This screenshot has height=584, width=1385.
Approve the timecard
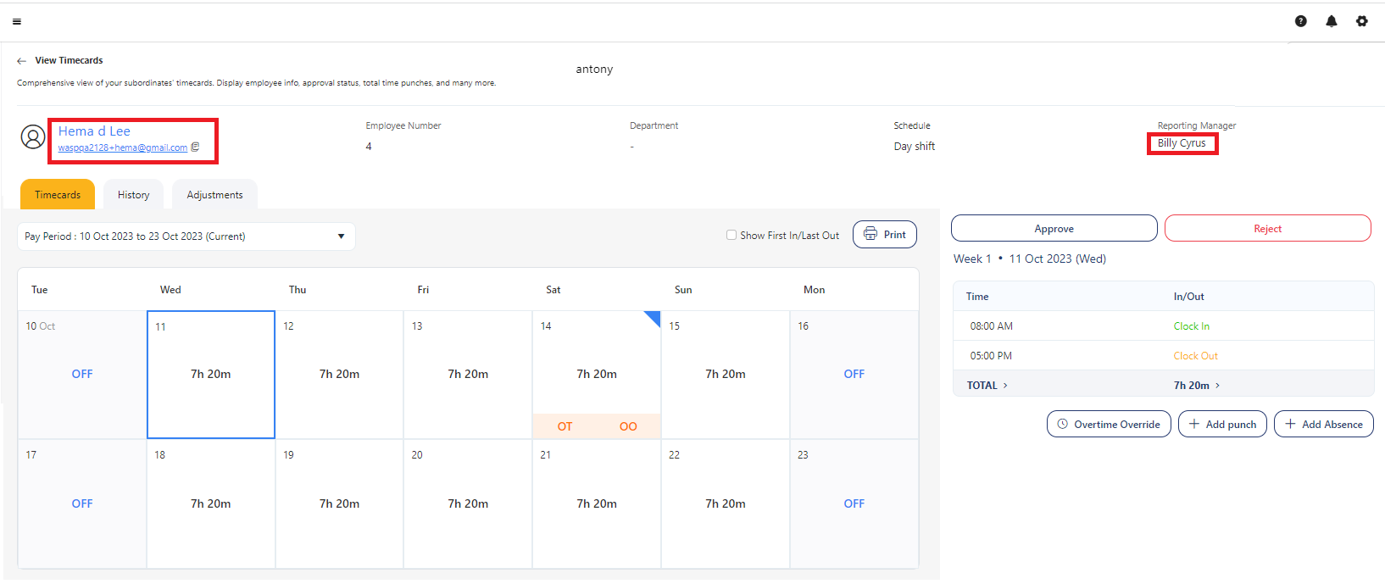click(x=1054, y=229)
